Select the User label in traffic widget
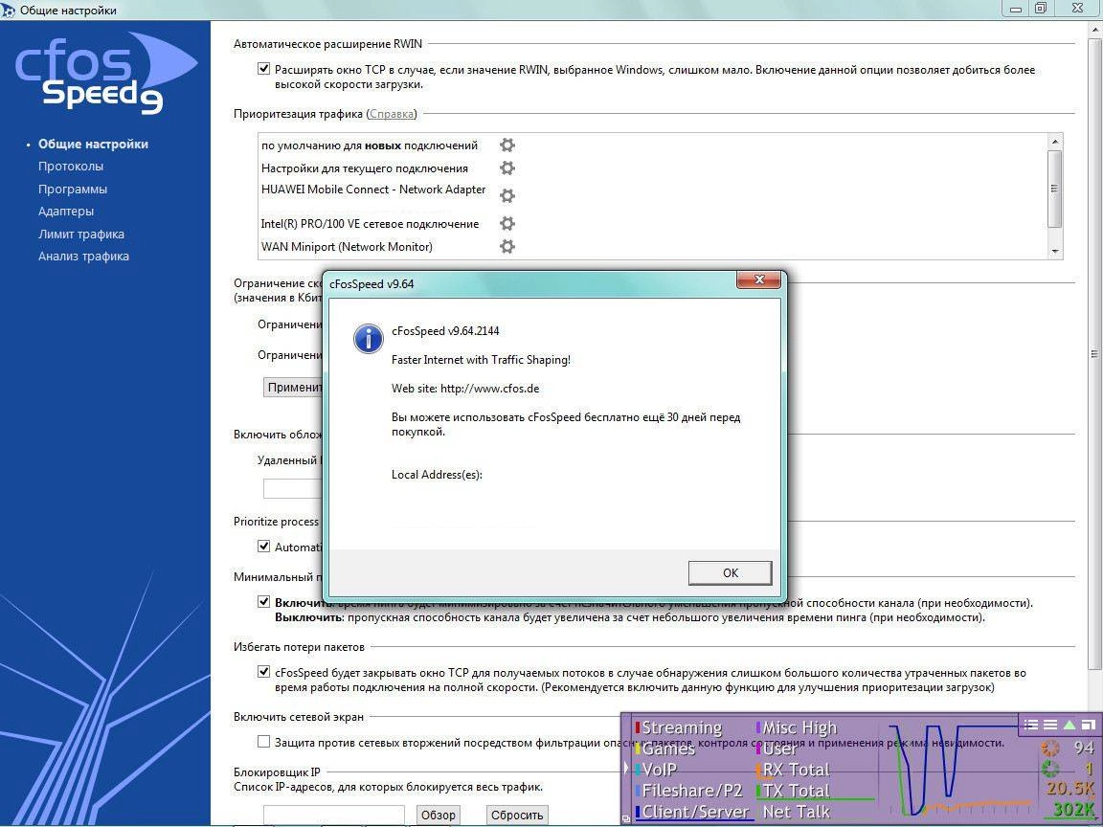 click(x=780, y=749)
